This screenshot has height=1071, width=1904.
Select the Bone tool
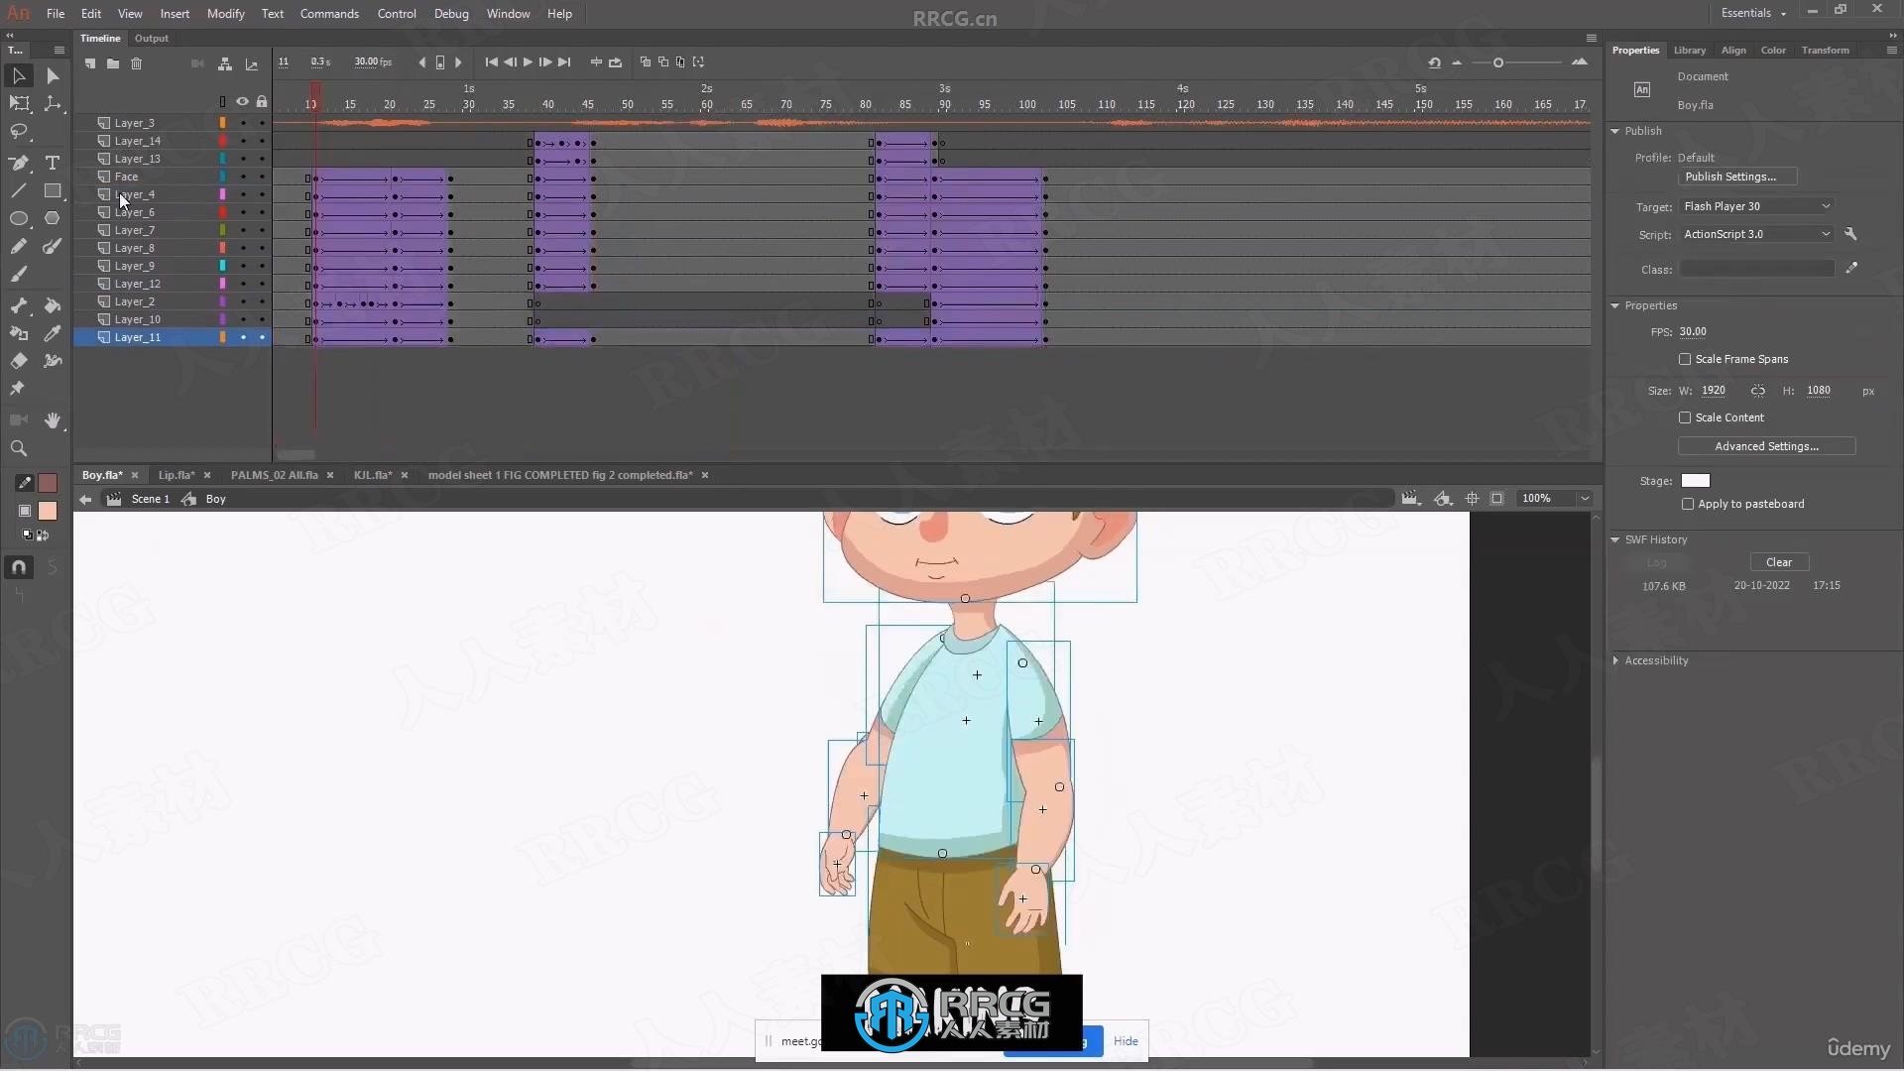(19, 305)
